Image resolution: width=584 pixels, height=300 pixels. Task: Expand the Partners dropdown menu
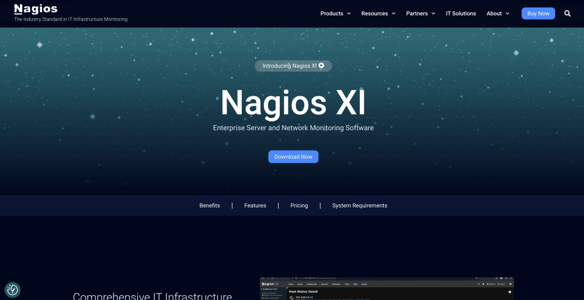420,13
